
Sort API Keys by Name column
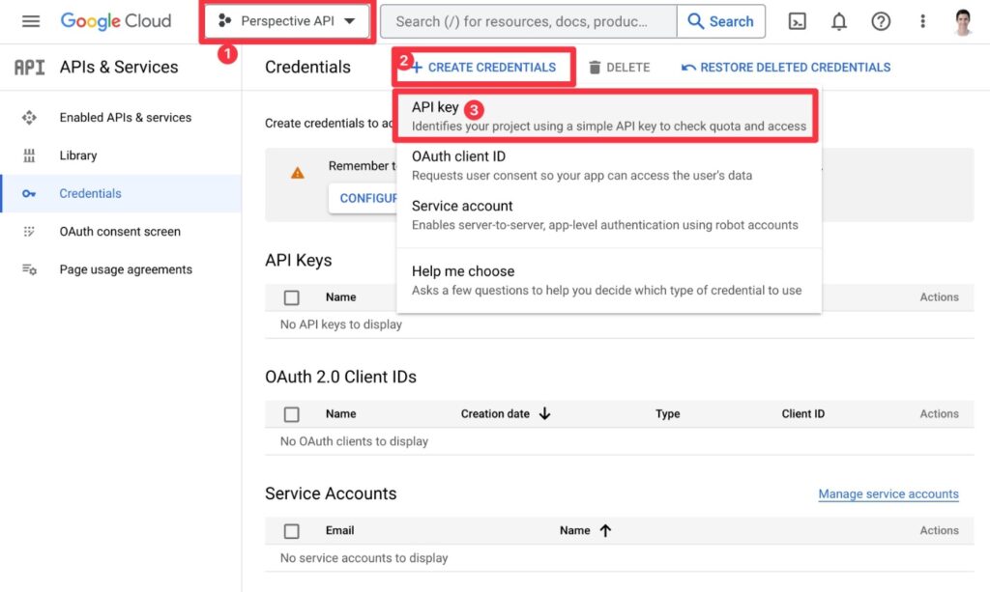341,296
